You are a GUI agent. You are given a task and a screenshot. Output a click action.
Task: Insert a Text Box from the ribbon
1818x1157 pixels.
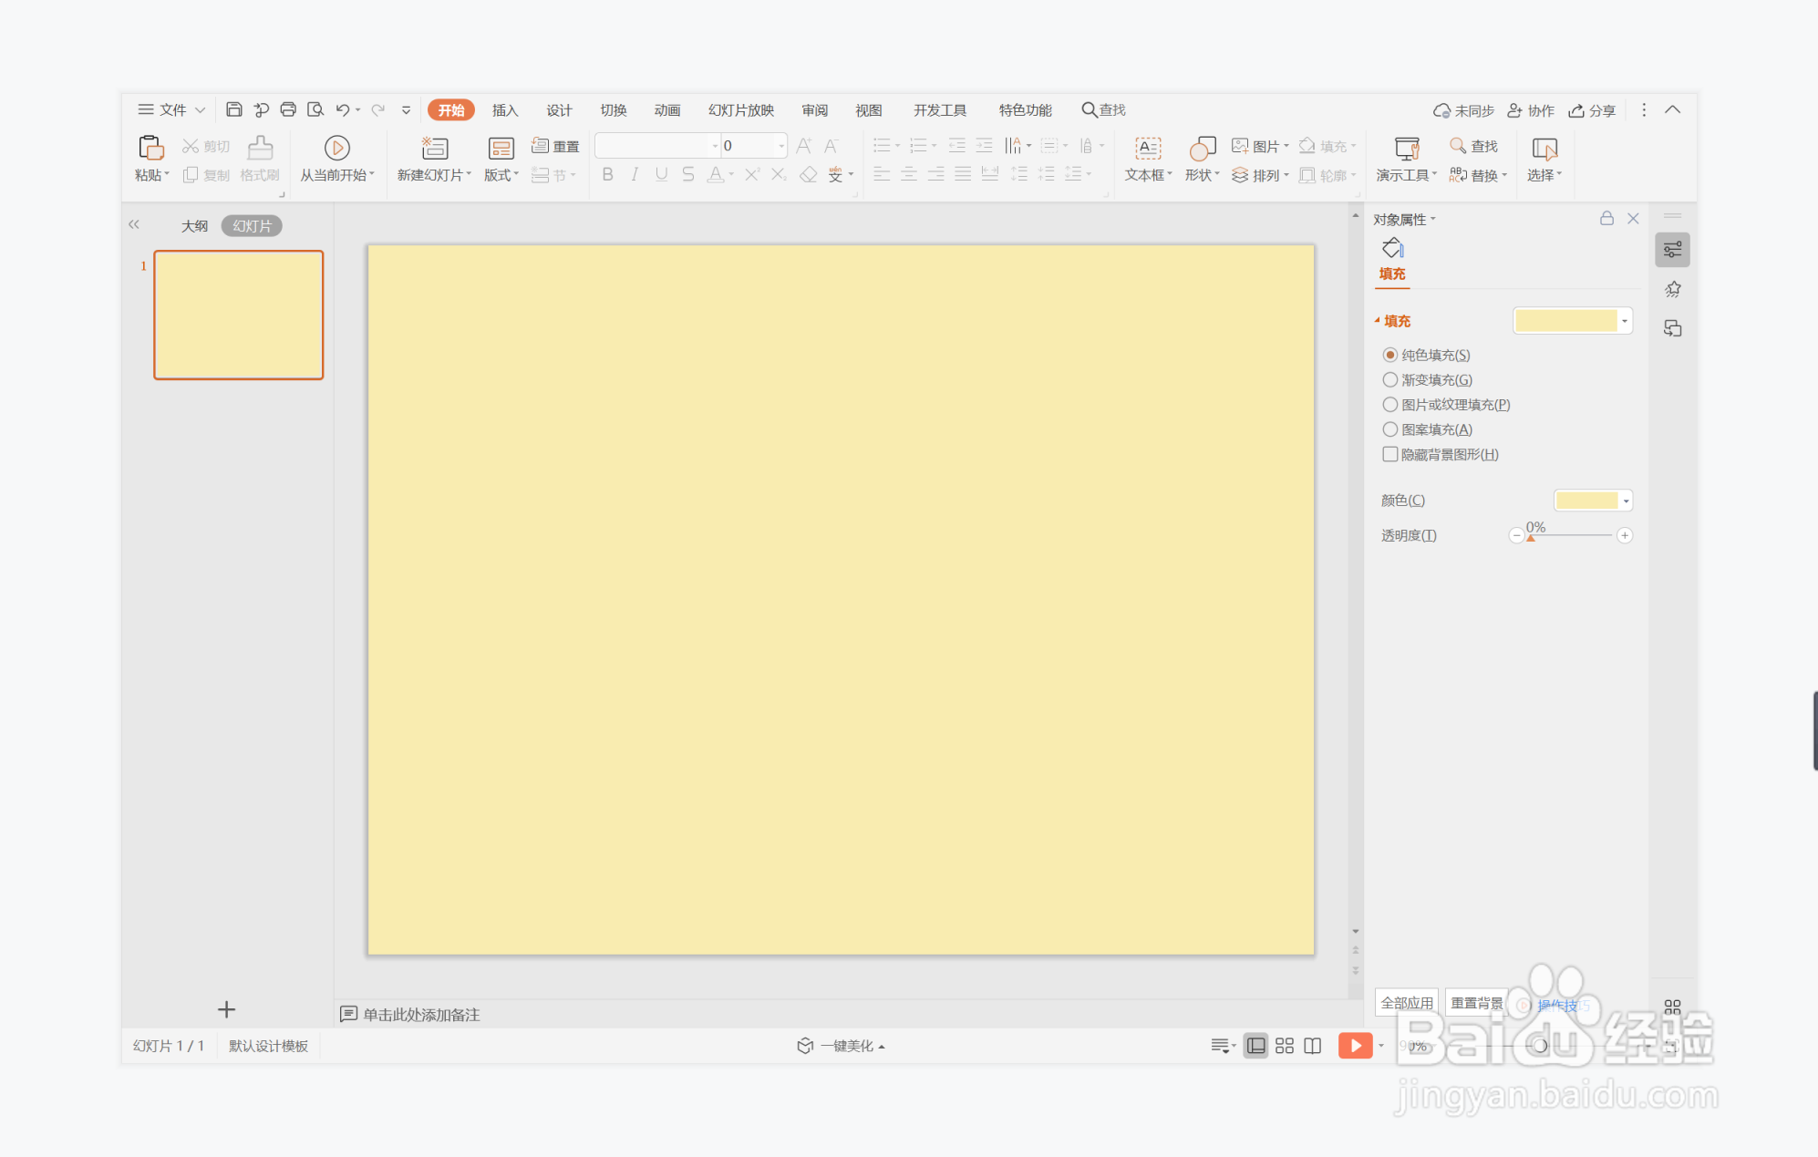tap(1147, 149)
